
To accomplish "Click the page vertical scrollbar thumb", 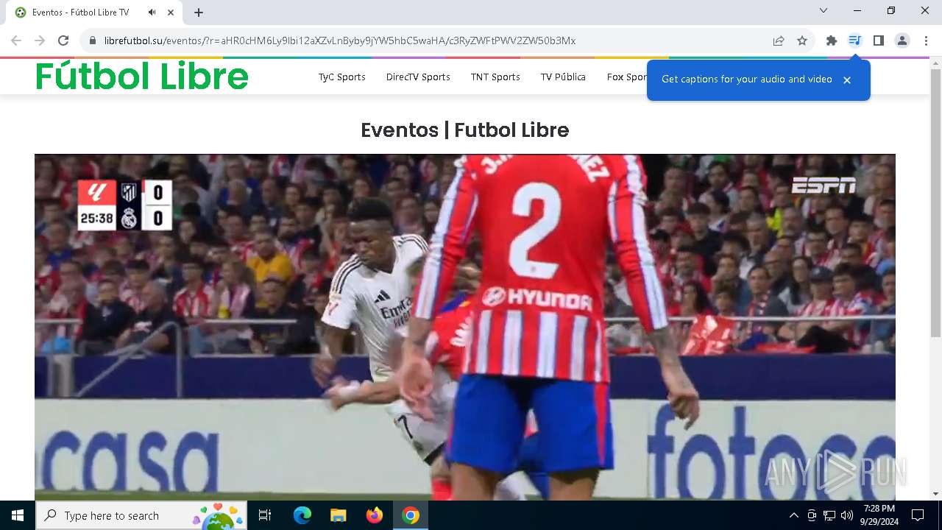I will click(x=935, y=202).
